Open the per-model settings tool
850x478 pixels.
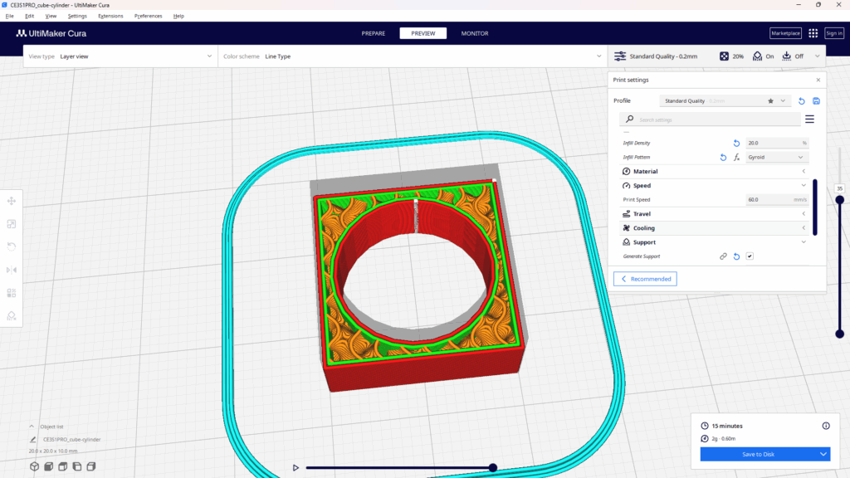pyautogui.click(x=12, y=293)
